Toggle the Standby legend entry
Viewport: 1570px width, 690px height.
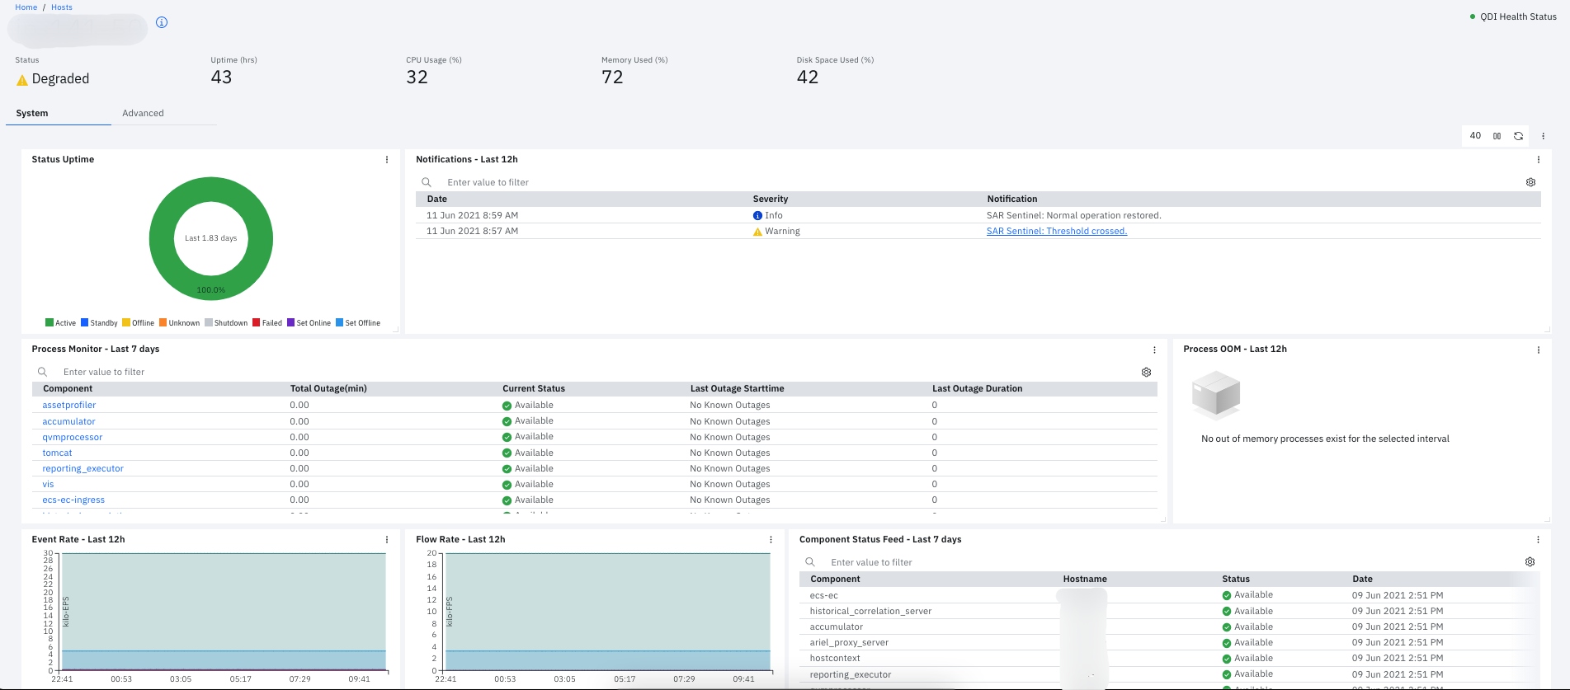[x=99, y=323]
